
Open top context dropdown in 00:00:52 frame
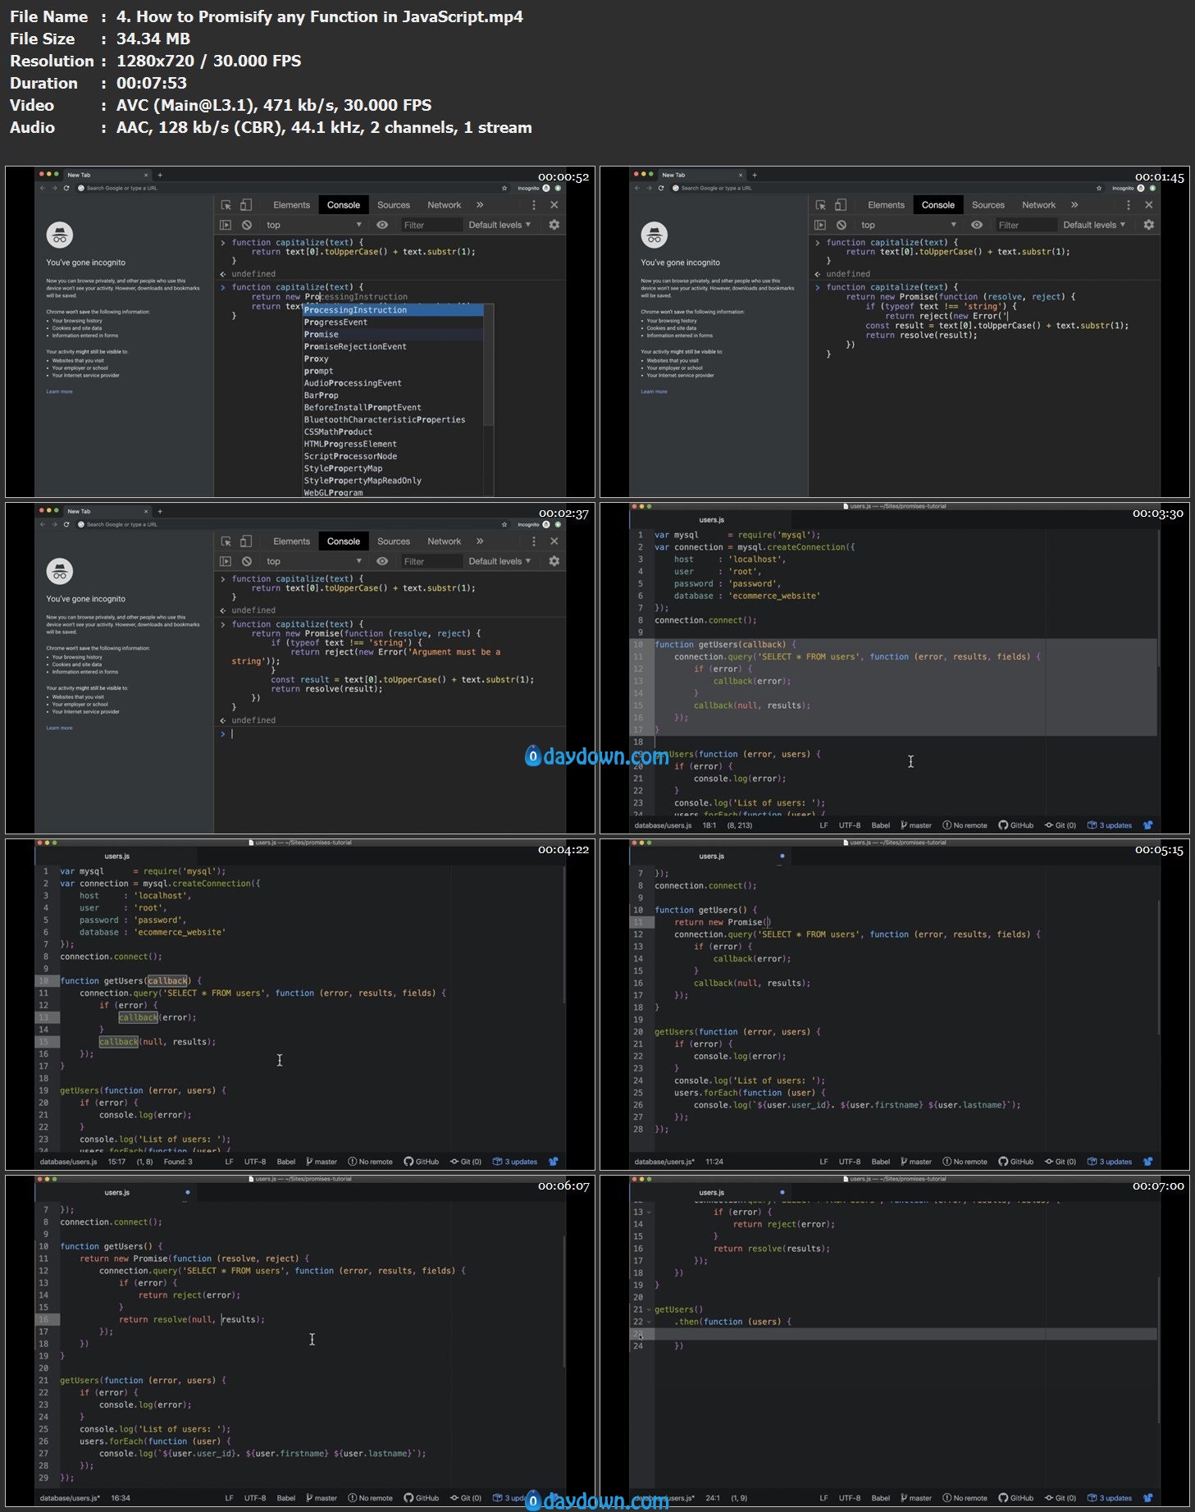point(313,225)
